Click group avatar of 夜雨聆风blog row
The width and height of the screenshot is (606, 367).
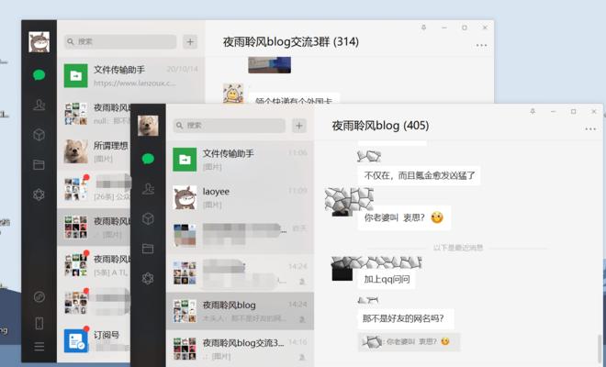click(185, 311)
